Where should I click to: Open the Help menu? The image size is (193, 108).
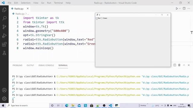pyautogui.click(x=68, y=3)
